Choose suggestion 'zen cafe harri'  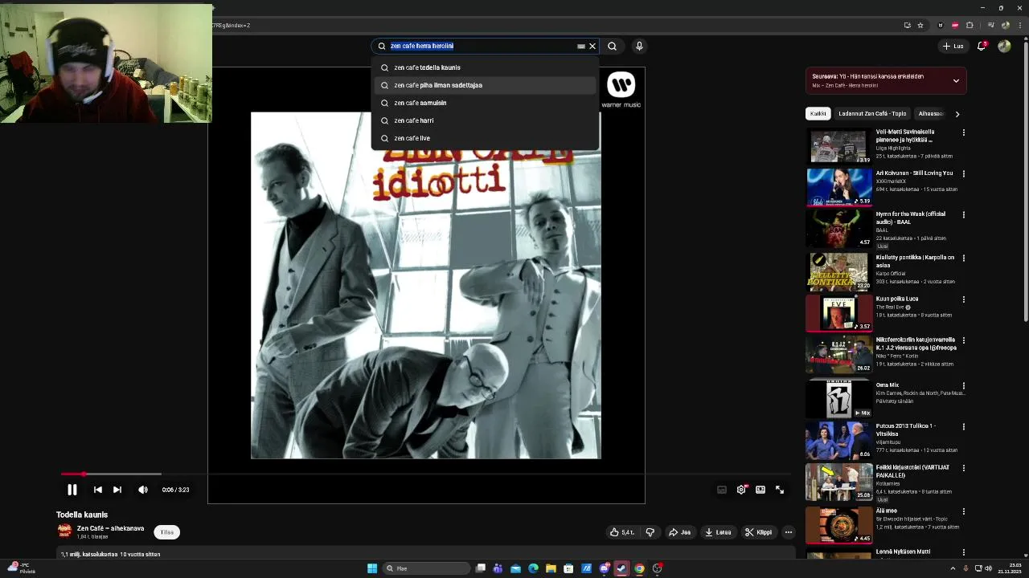[485, 120]
